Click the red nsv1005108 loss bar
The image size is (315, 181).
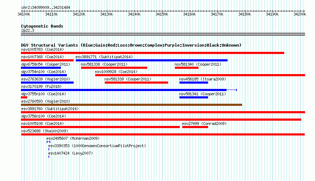click(100, 127)
